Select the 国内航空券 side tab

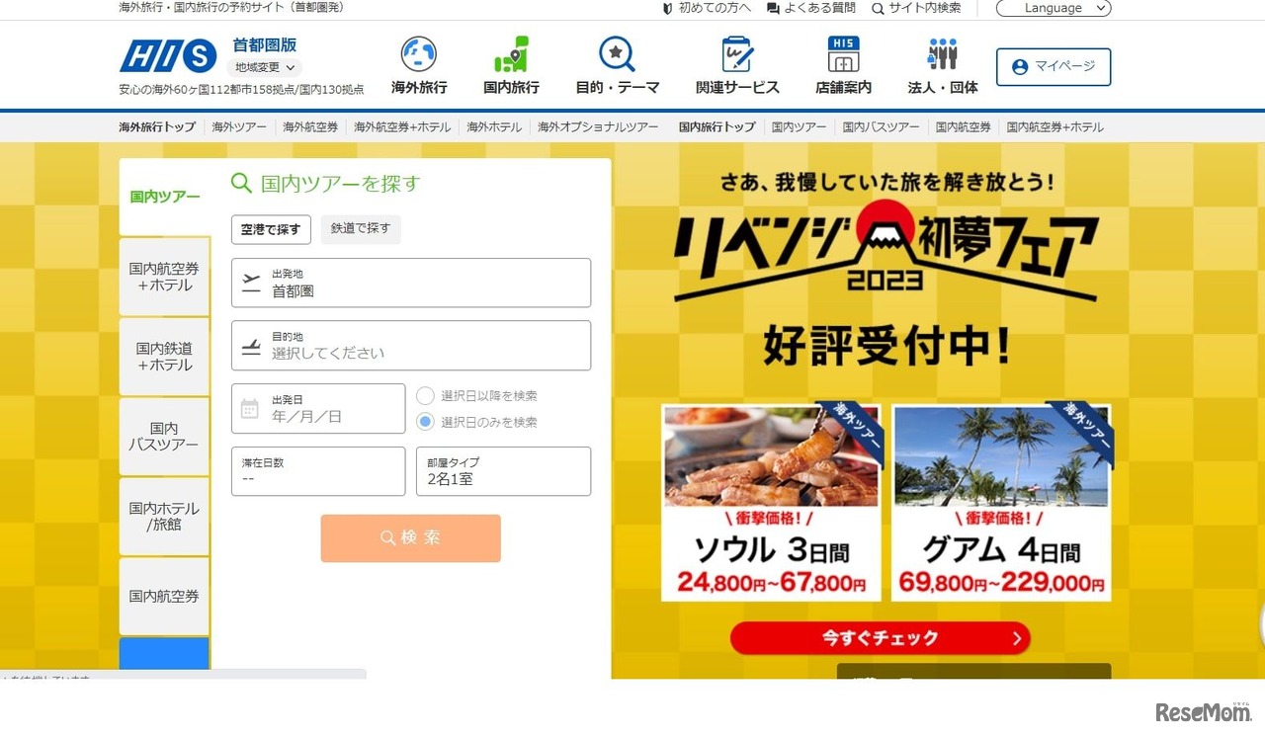point(164,597)
